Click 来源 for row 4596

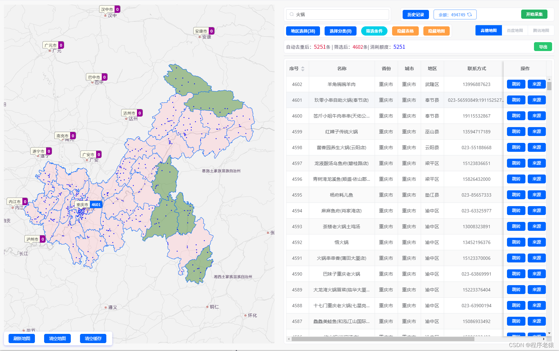[x=537, y=179]
